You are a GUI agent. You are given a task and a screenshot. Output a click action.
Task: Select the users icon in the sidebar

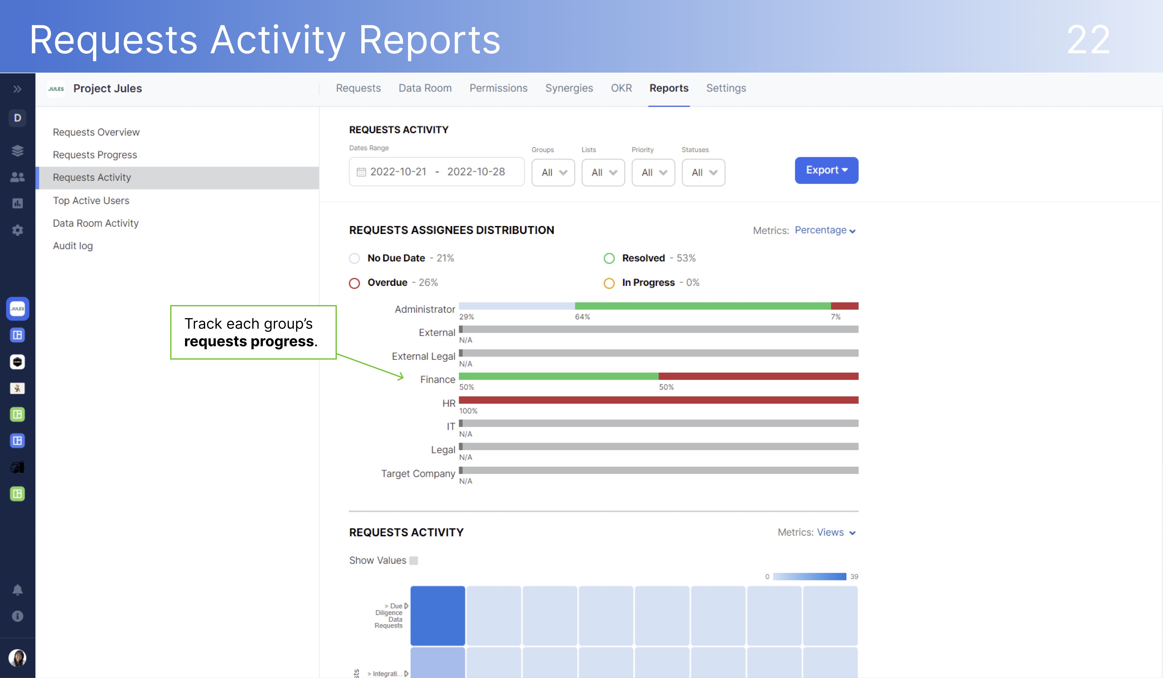tap(17, 177)
